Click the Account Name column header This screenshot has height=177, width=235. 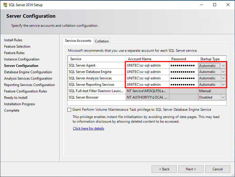pyautogui.click(x=148, y=59)
